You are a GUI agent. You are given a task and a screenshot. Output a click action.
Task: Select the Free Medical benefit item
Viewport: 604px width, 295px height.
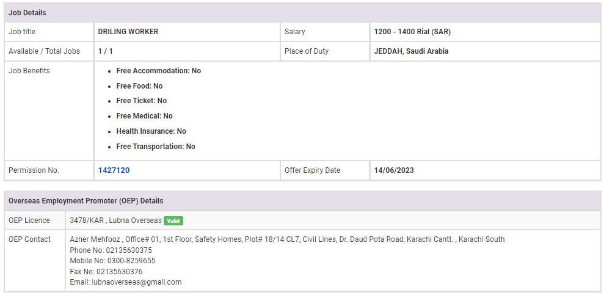click(144, 116)
